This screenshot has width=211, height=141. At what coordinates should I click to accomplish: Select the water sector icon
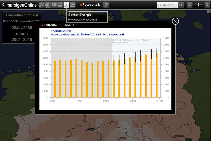pos(60,5)
